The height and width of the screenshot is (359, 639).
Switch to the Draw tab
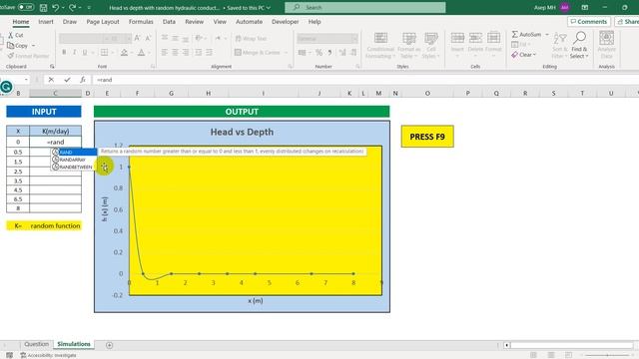(x=70, y=22)
